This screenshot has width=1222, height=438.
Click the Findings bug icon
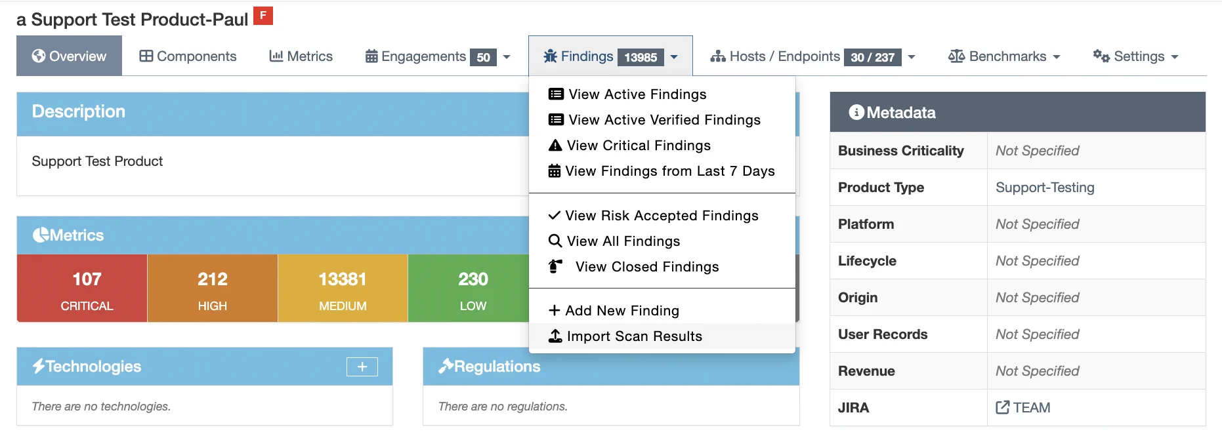550,56
